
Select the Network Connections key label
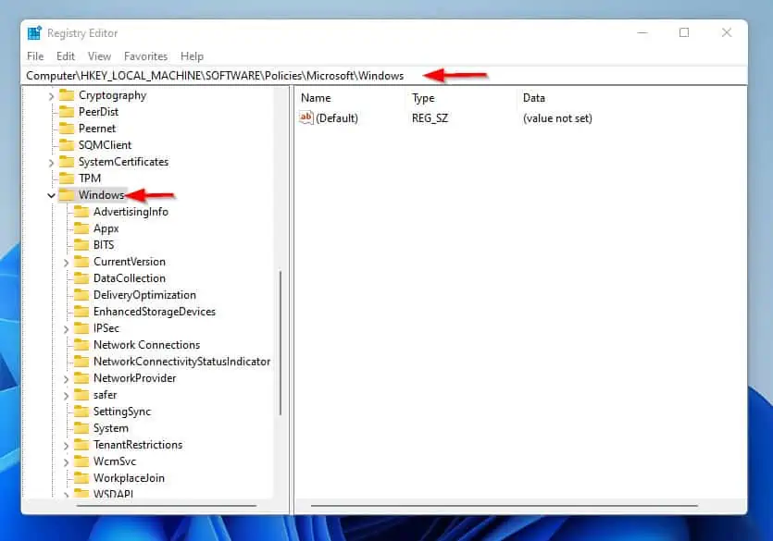(x=146, y=345)
